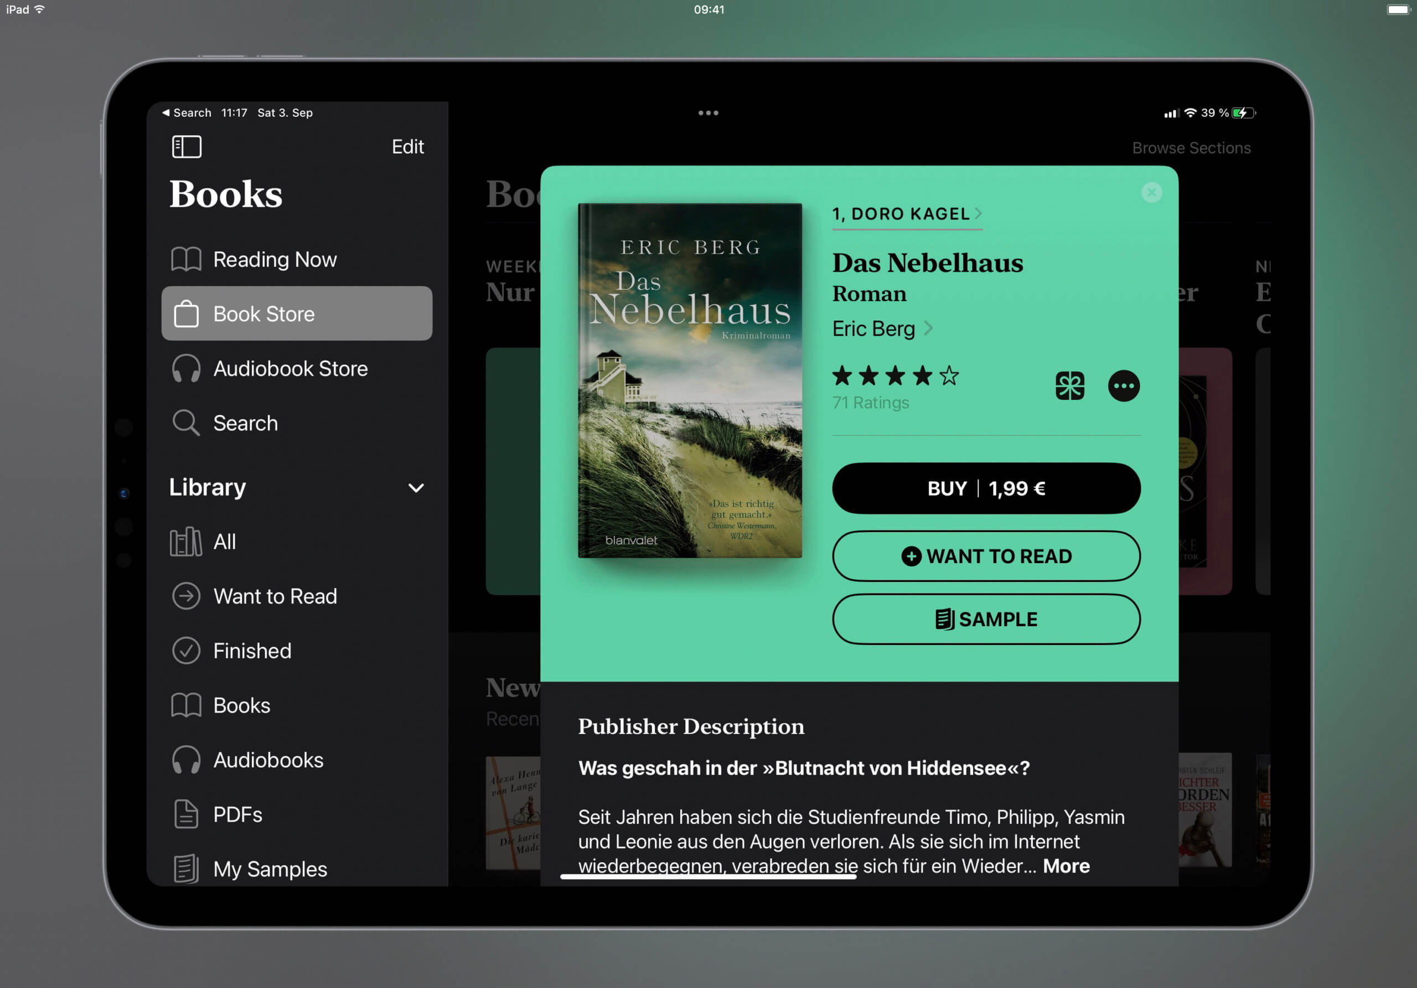
Task: Buy the book for 1,99 €
Action: (986, 488)
